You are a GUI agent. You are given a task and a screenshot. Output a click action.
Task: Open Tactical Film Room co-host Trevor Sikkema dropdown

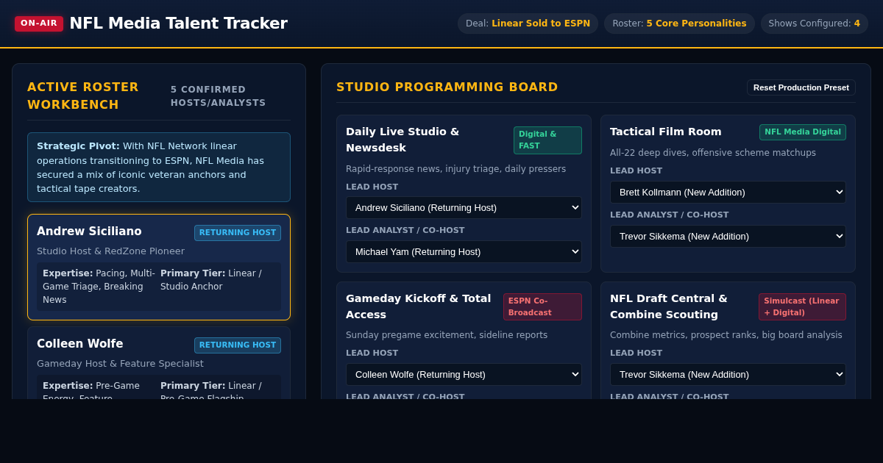(x=728, y=236)
